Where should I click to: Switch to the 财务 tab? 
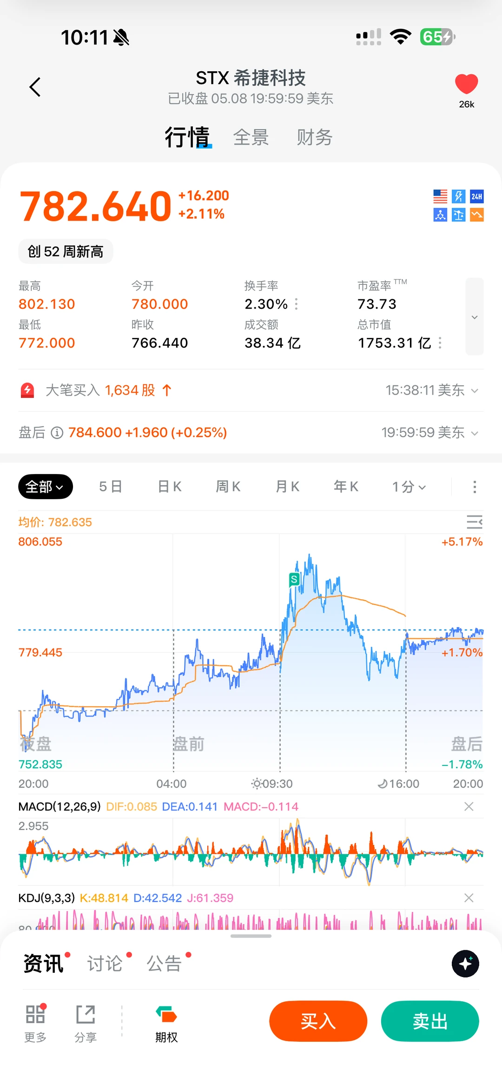pyautogui.click(x=315, y=137)
